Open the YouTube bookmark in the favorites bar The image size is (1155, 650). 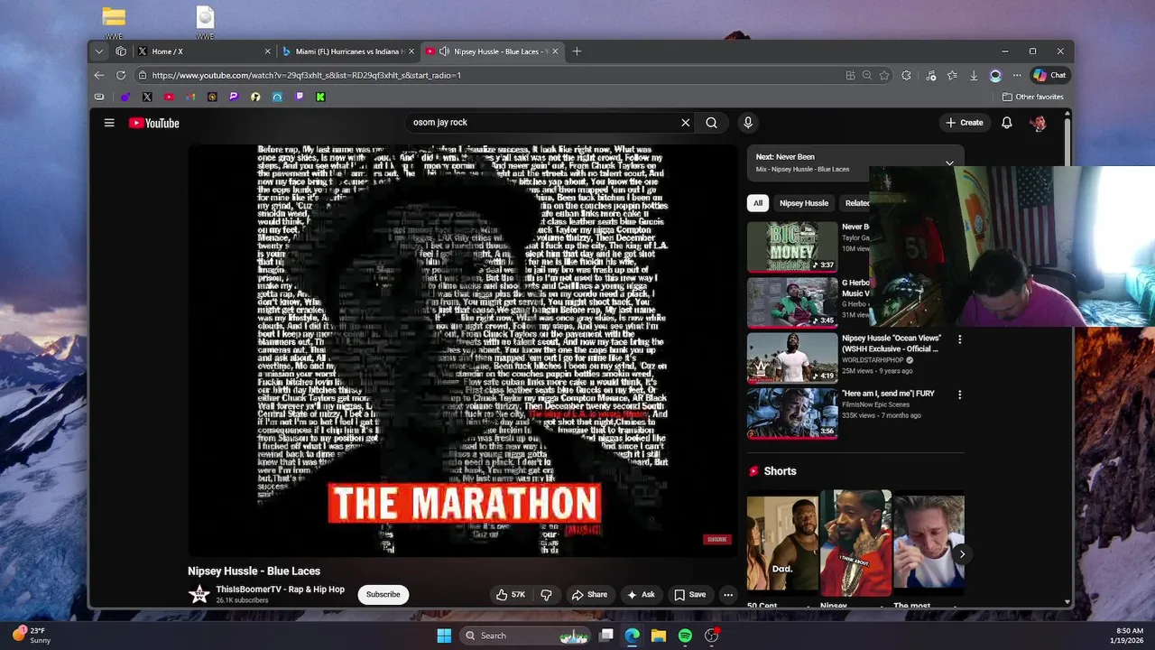[169, 97]
